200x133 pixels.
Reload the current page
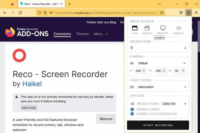point(20,12)
